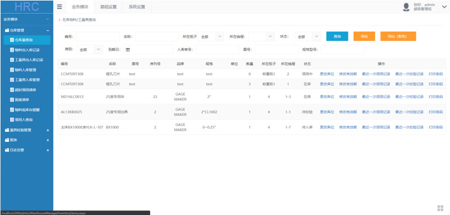Click 最近一次领用记录 in the AL13KB0025 row
450x215 pixels.
click(x=376, y=112)
